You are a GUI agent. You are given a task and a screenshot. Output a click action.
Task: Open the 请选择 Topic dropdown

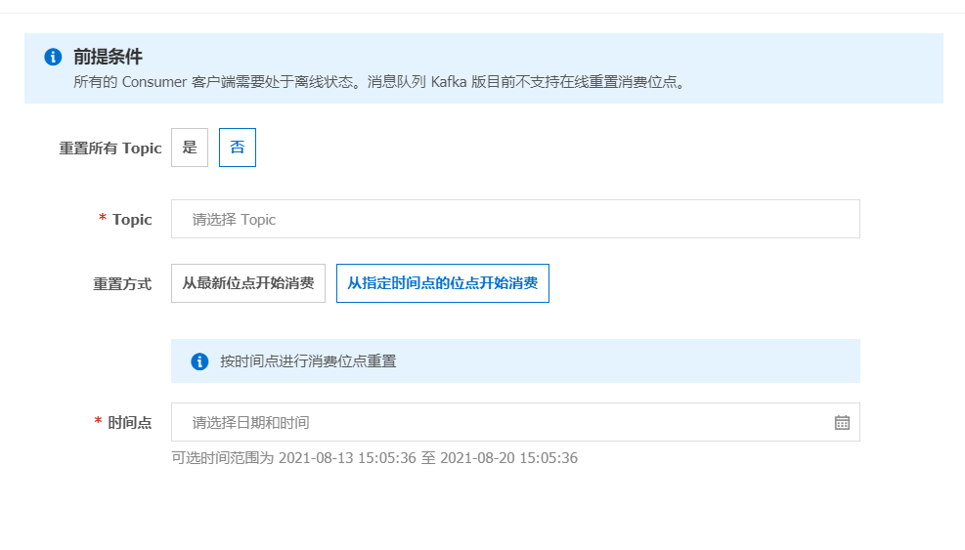(x=515, y=220)
